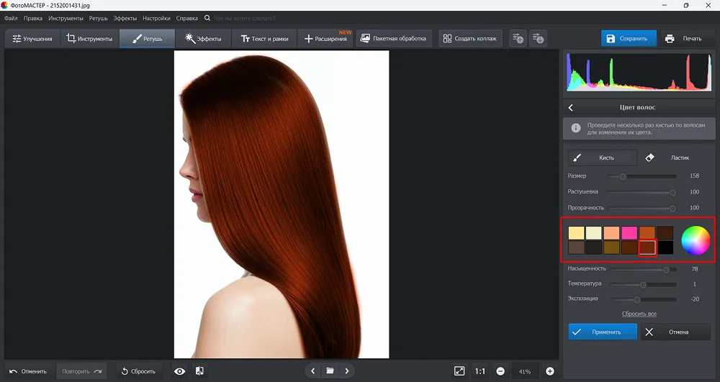Open the Инструменты toolbar tab

89,39
